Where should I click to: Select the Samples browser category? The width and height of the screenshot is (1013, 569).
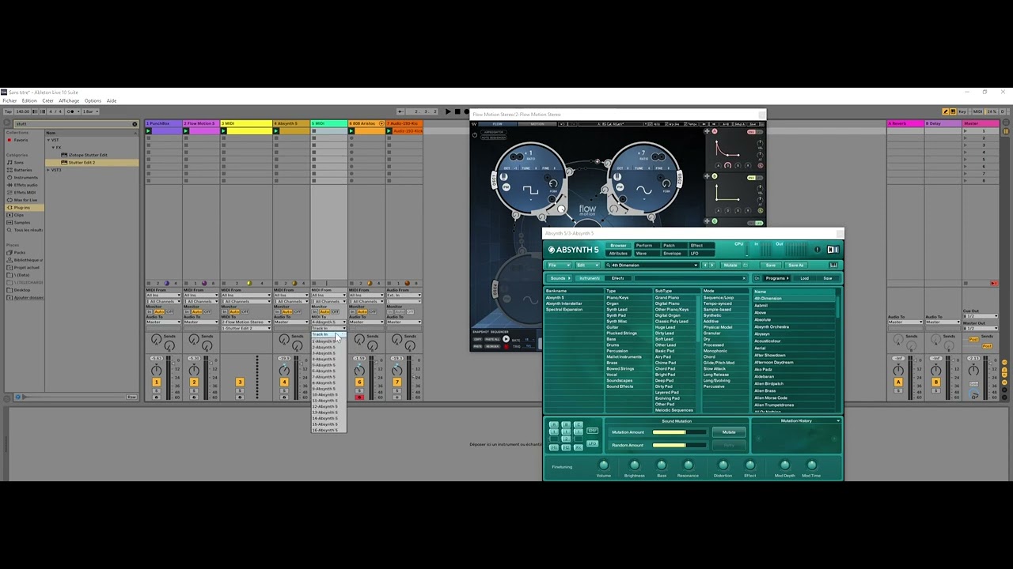pos(21,222)
